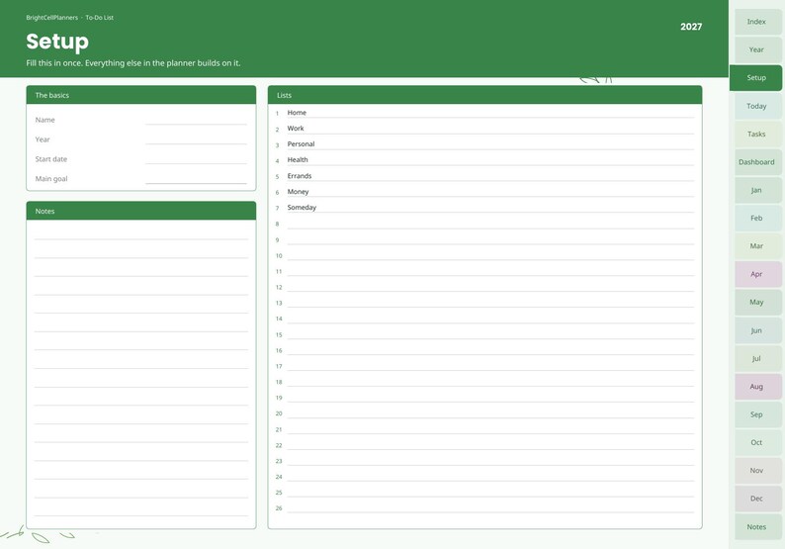This screenshot has height=549, width=785.
Task: Open the Apr month tab
Action: [x=756, y=274]
